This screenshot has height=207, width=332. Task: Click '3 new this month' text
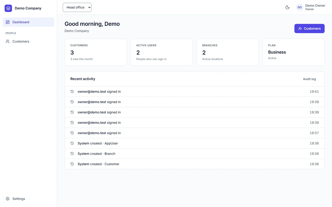tap(81, 59)
